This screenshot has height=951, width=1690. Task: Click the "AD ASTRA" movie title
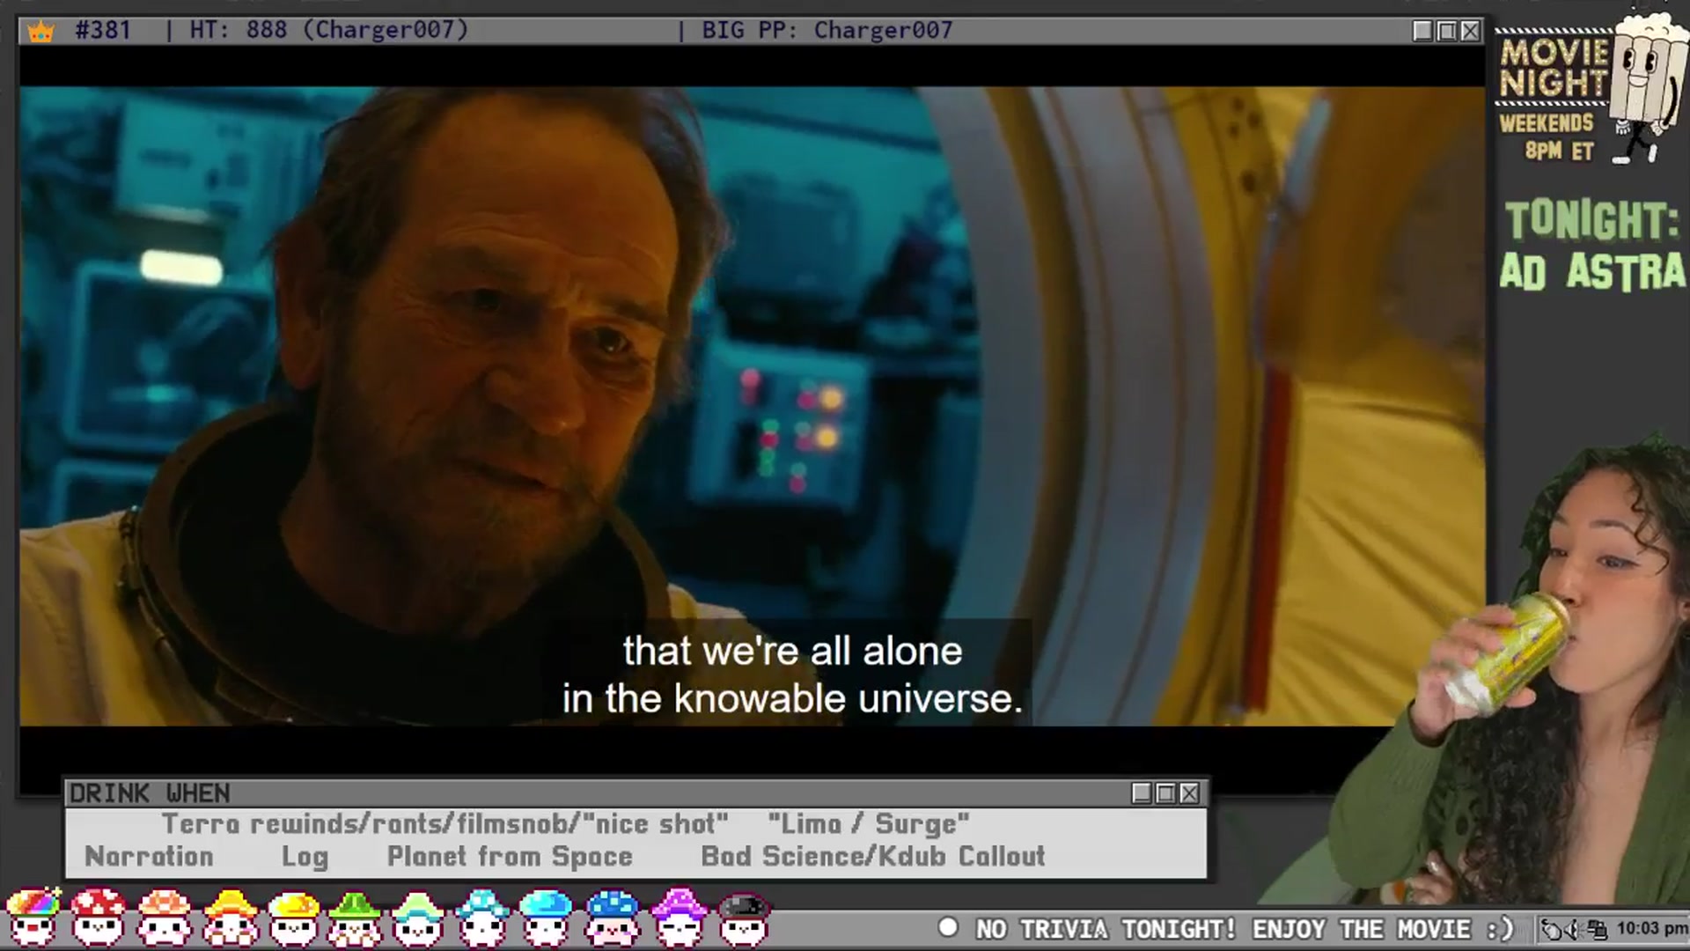pyautogui.click(x=1591, y=270)
